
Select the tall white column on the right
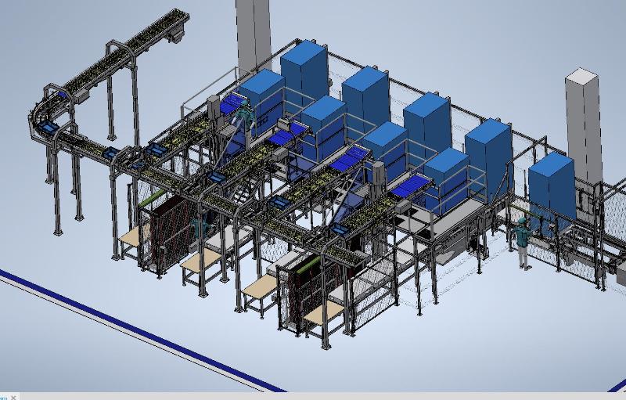click(583, 117)
